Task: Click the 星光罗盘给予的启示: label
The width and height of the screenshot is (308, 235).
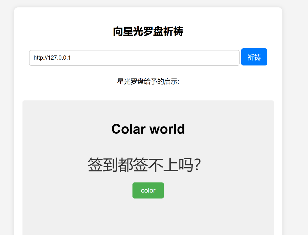Action: 148,82
